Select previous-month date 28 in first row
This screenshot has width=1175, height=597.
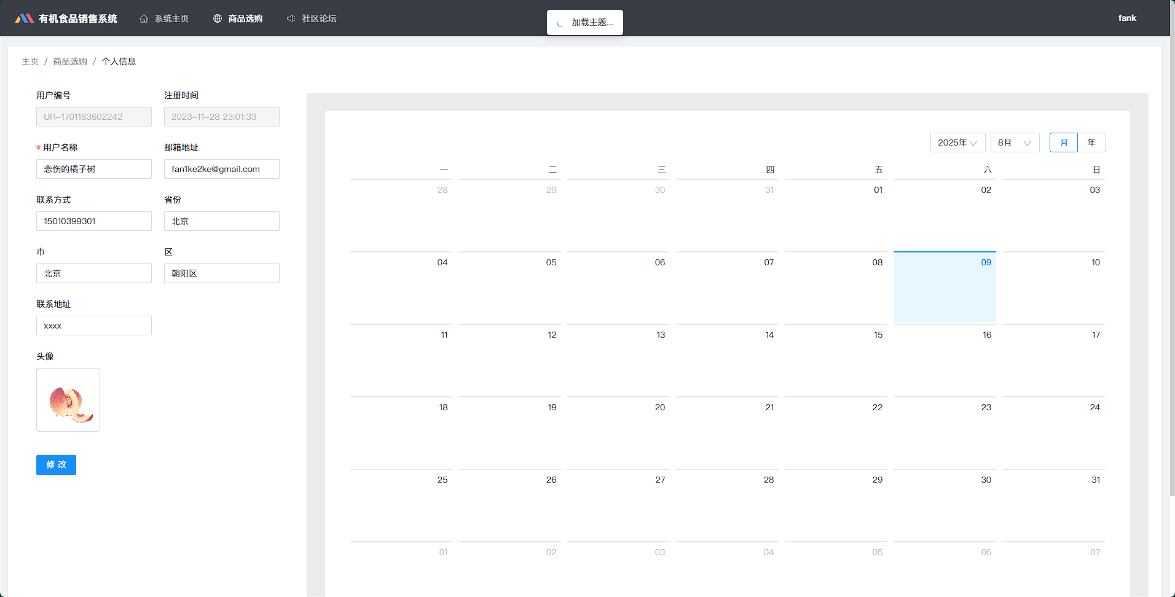coord(401,215)
